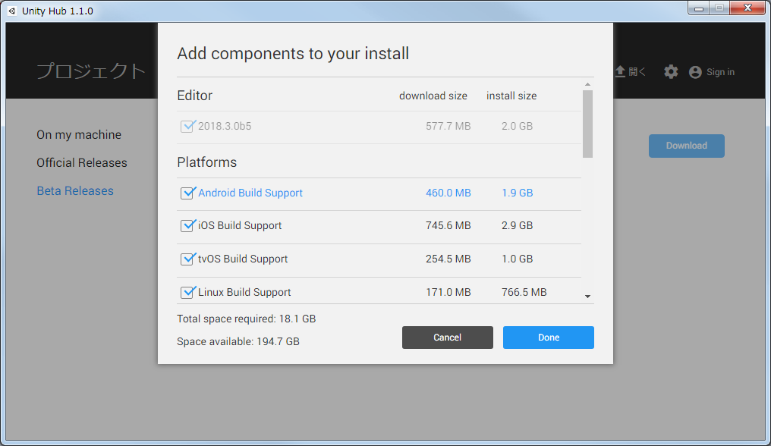The height and width of the screenshot is (446, 771).
Task: Click the 577.7 MB editor download size
Action: pos(448,126)
